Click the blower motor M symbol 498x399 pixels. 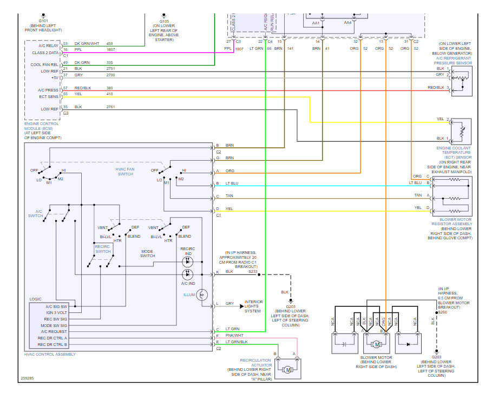coord(377,344)
